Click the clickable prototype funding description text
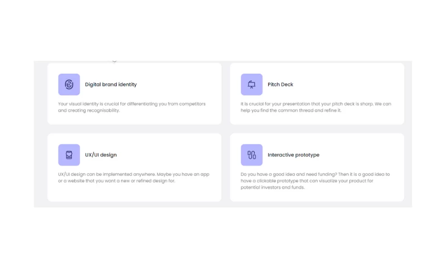 click(x=316, y=181)
